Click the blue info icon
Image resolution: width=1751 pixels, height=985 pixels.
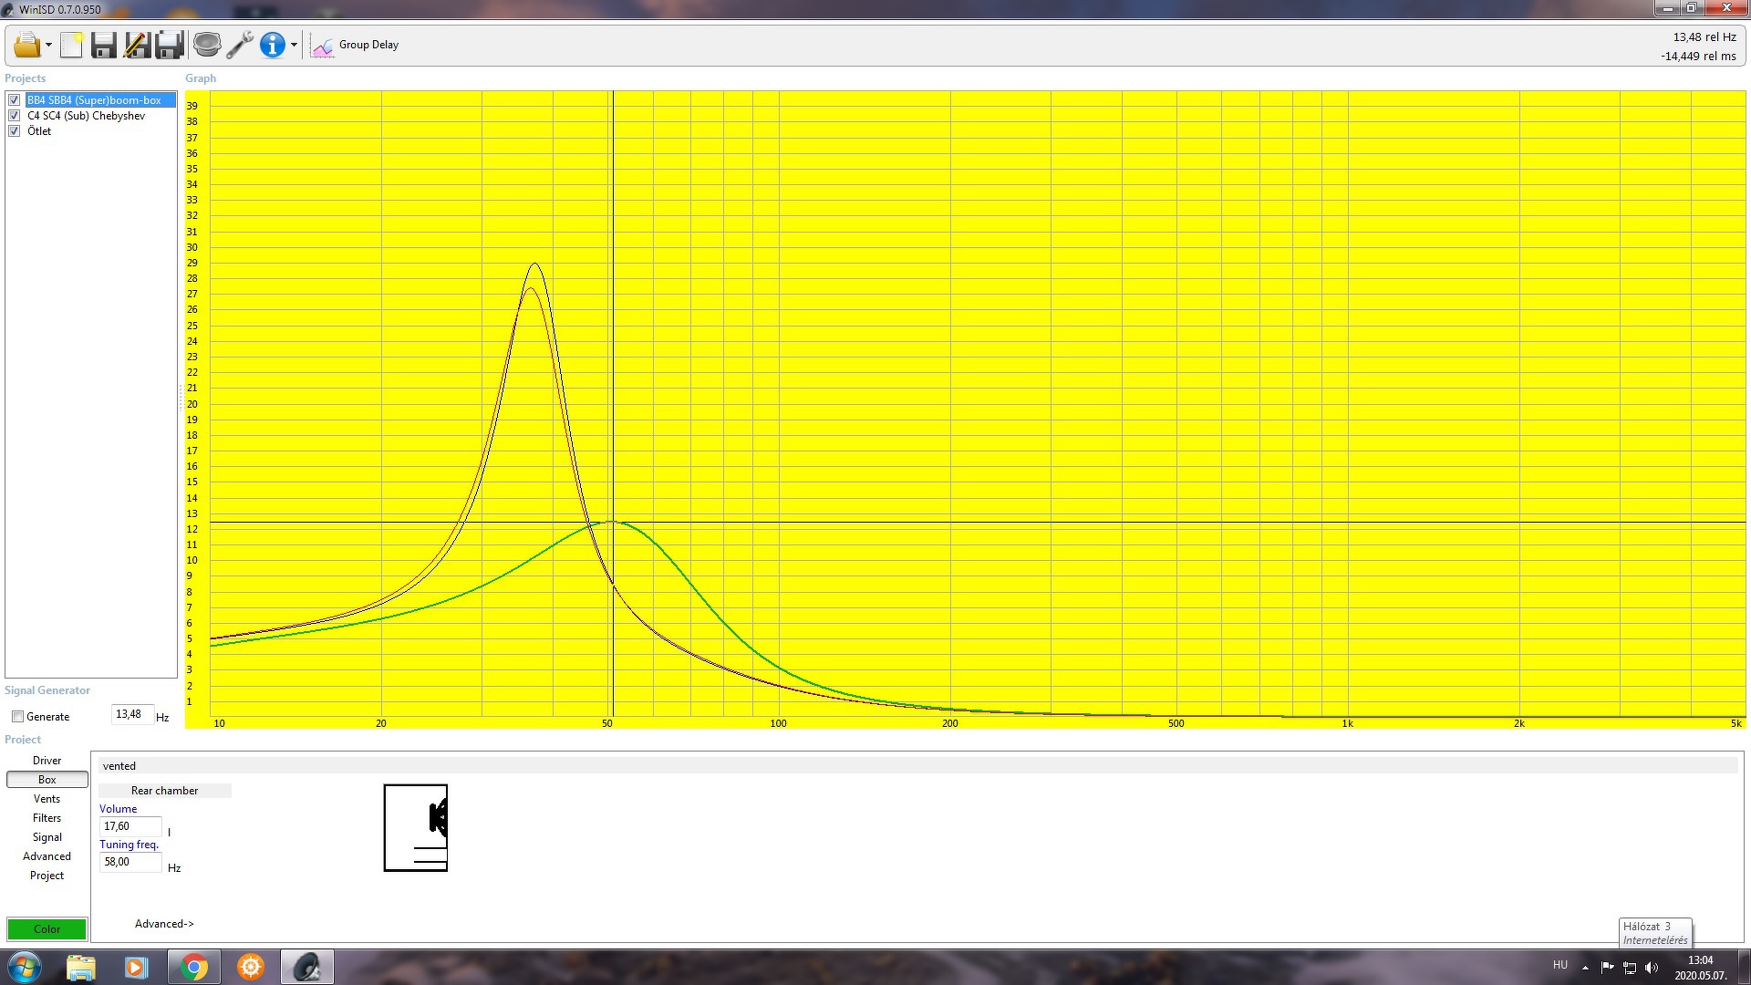(x=272, y=45)
